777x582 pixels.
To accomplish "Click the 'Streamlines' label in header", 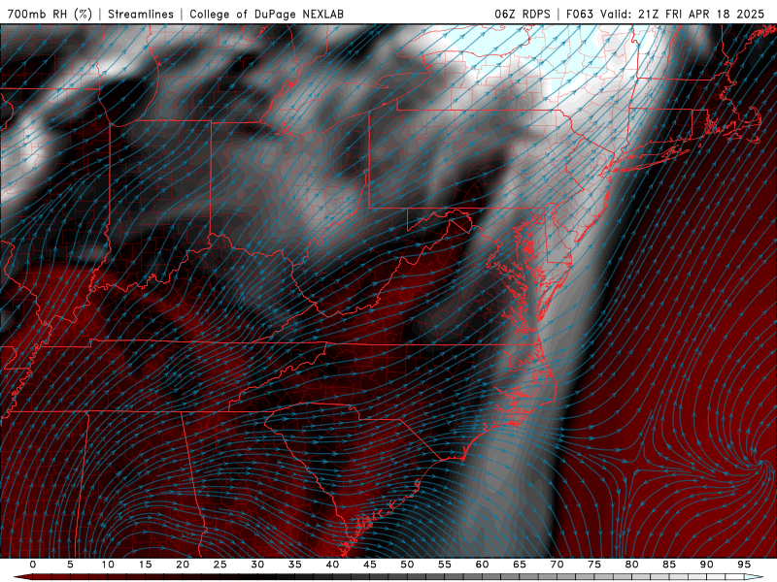I will 141,14.
